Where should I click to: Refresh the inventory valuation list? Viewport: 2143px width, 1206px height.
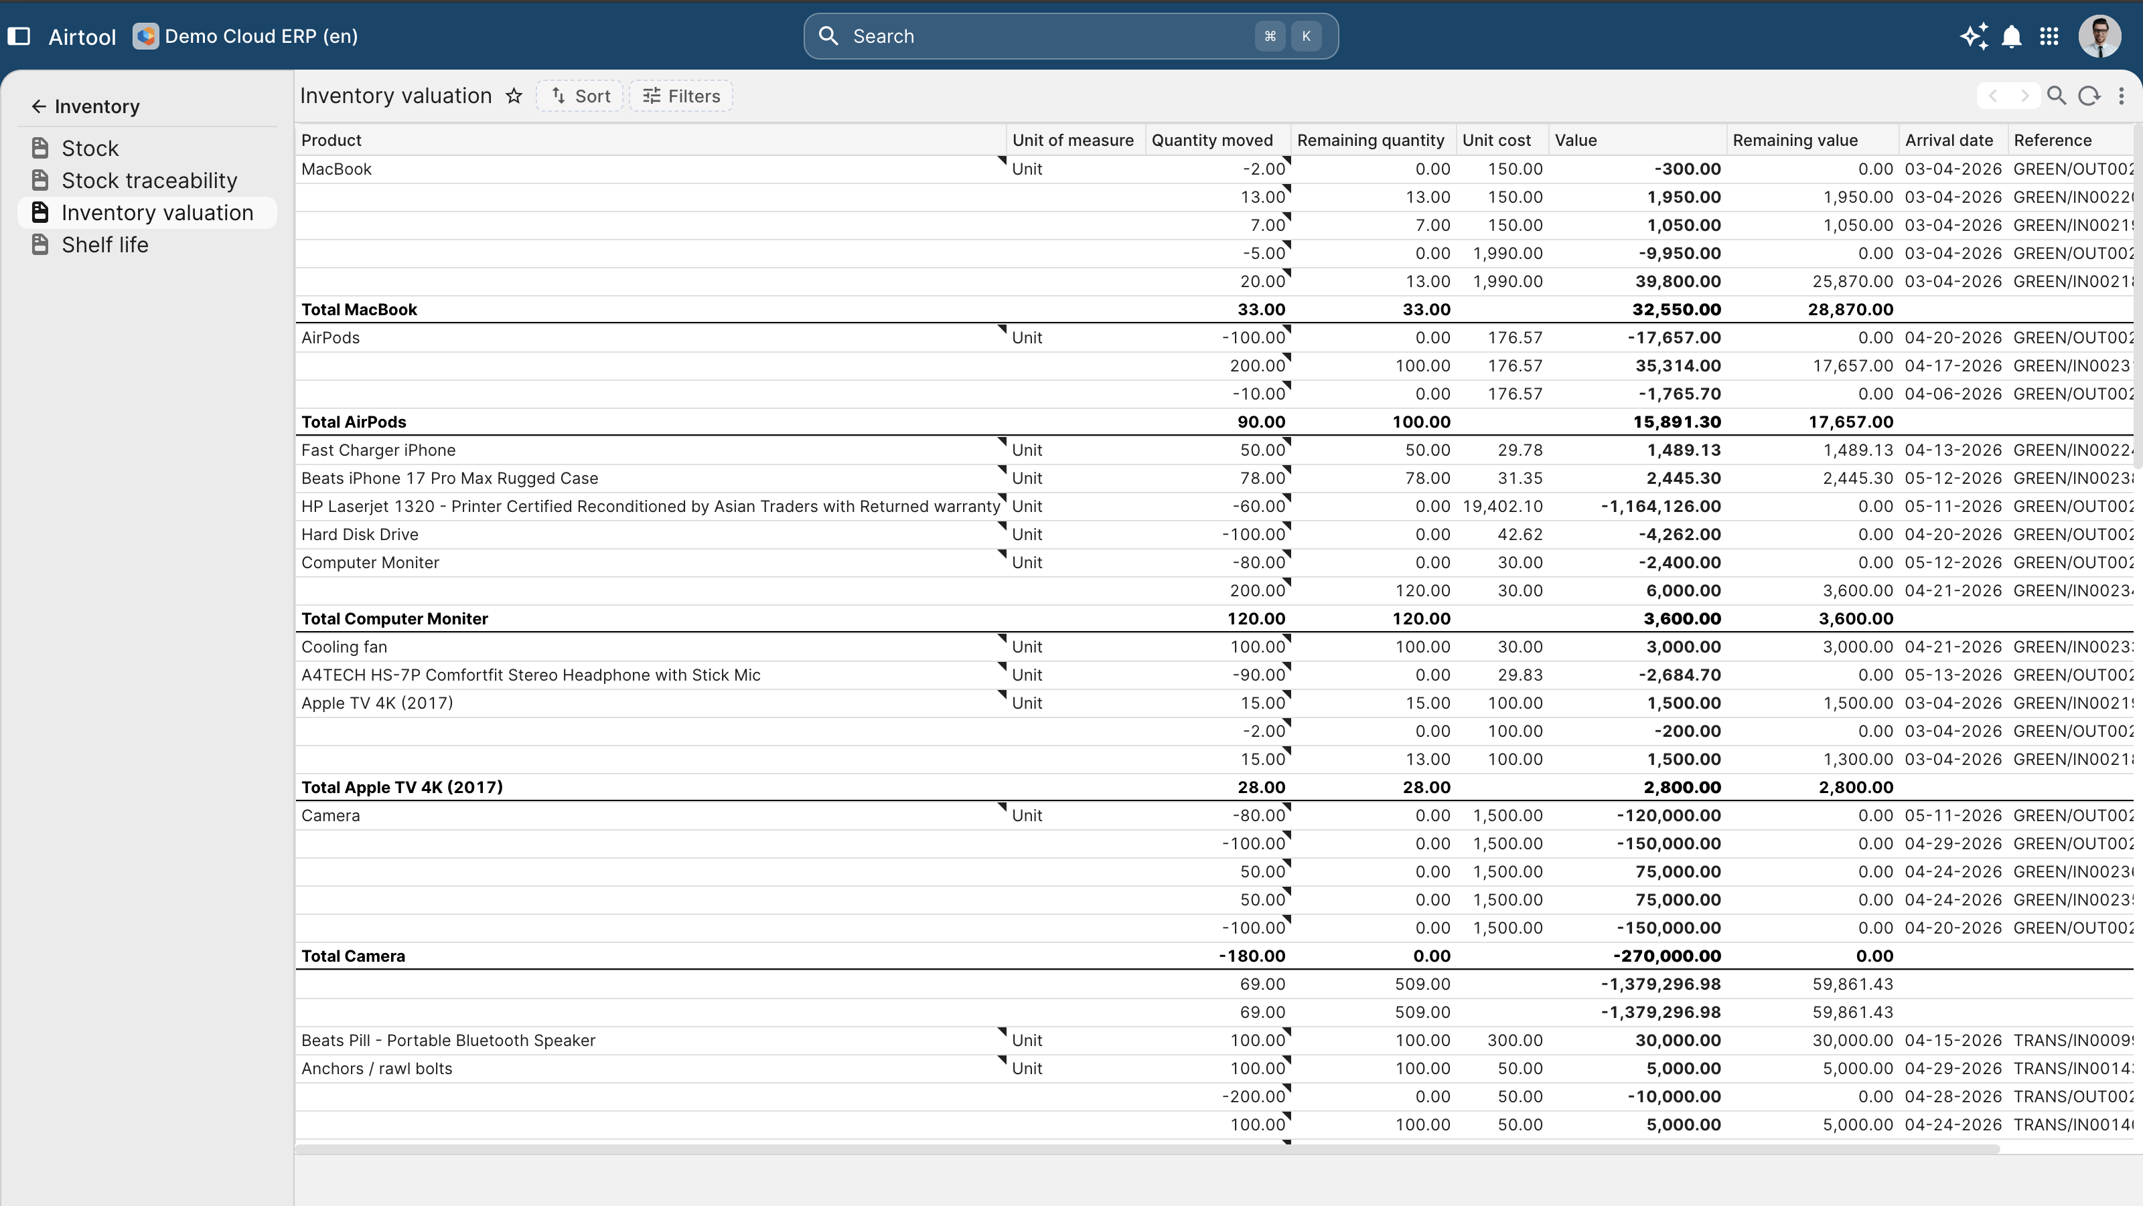click(2089, 96)
